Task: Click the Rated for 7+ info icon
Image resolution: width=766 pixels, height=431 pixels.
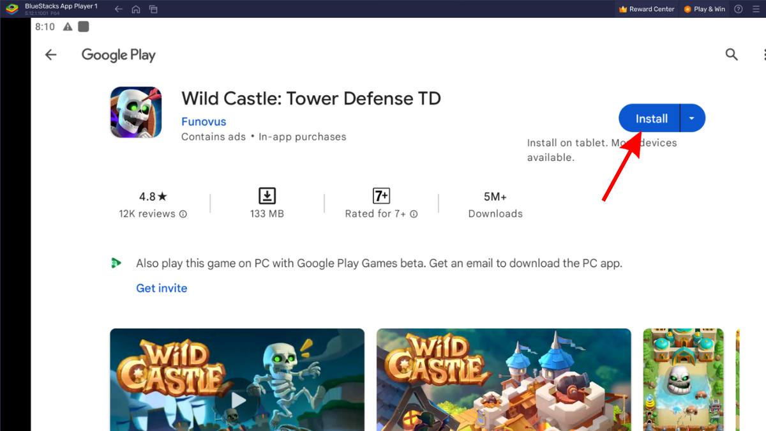Action: pyautogui.click(x=414, y=215)
